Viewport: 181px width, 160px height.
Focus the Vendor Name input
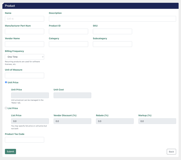pyautogui.click(x=24, y=44)
